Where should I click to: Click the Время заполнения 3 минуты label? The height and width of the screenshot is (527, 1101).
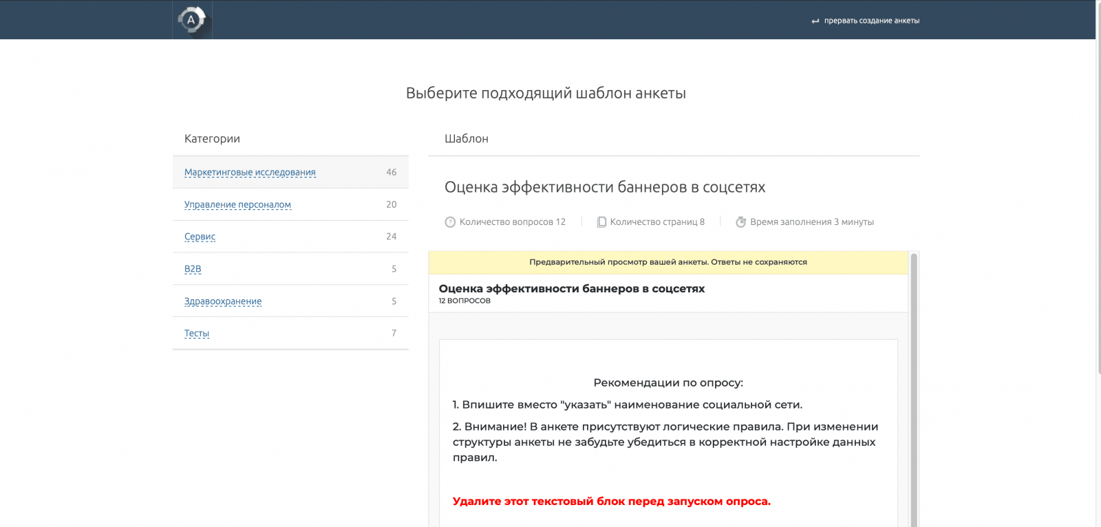(x=812, y=222)
